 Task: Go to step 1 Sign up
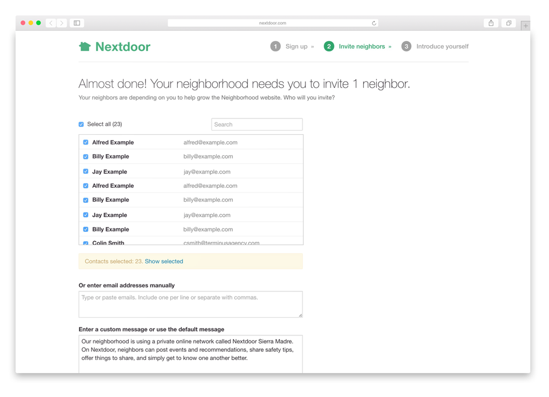point(292,46)
